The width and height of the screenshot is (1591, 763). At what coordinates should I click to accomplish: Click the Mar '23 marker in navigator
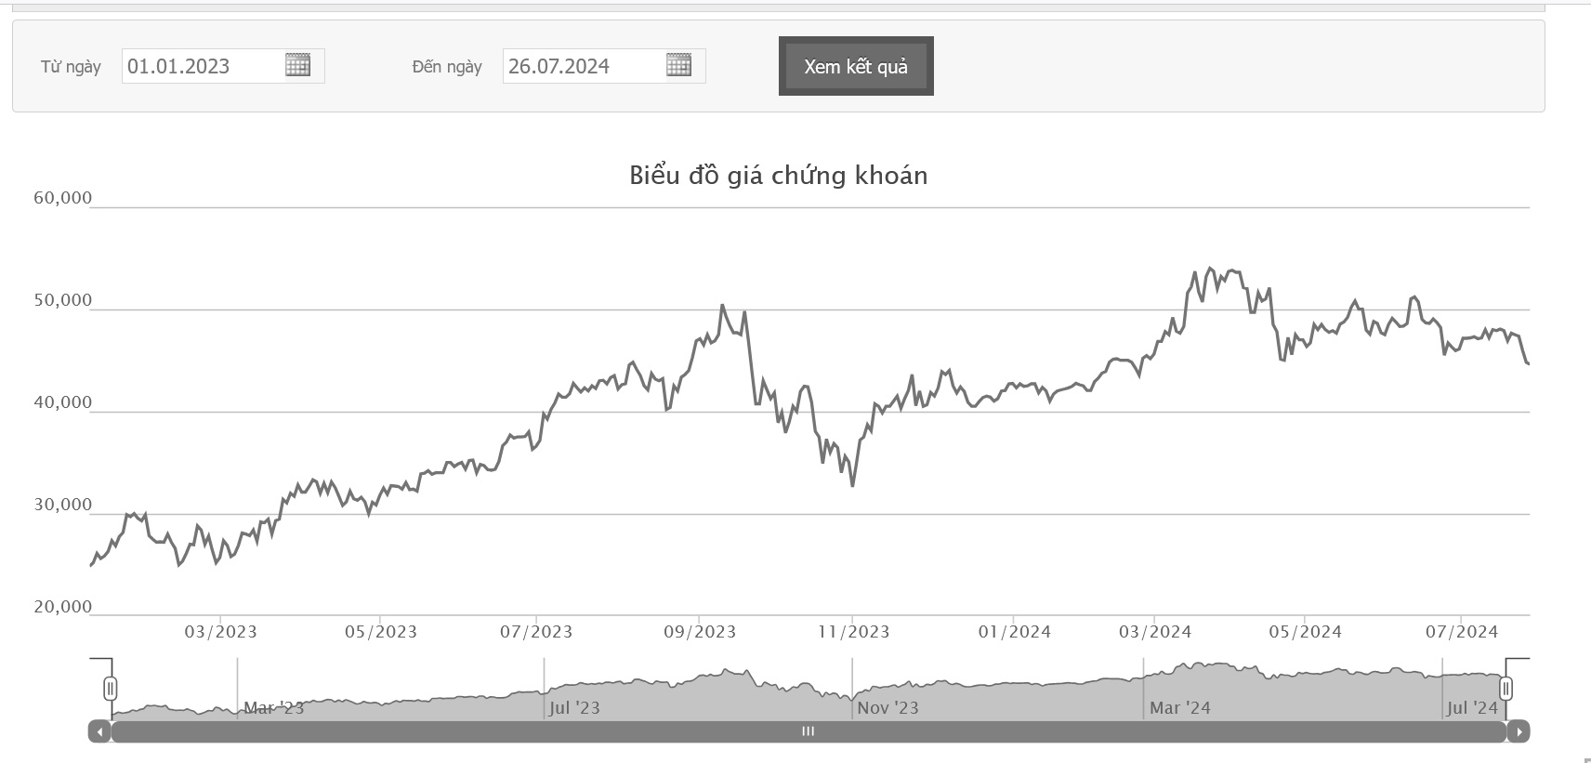[x=273, y=708]
